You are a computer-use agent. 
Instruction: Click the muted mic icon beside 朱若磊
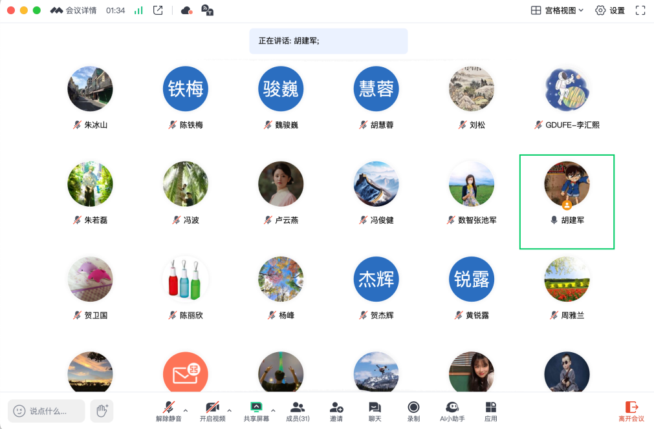[x=77, y=220]
